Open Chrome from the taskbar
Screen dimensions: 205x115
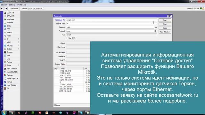[x=12, y=113]
